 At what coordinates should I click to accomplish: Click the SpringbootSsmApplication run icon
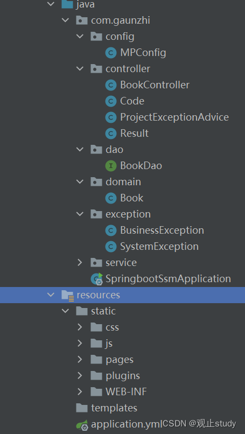[97, 279]
